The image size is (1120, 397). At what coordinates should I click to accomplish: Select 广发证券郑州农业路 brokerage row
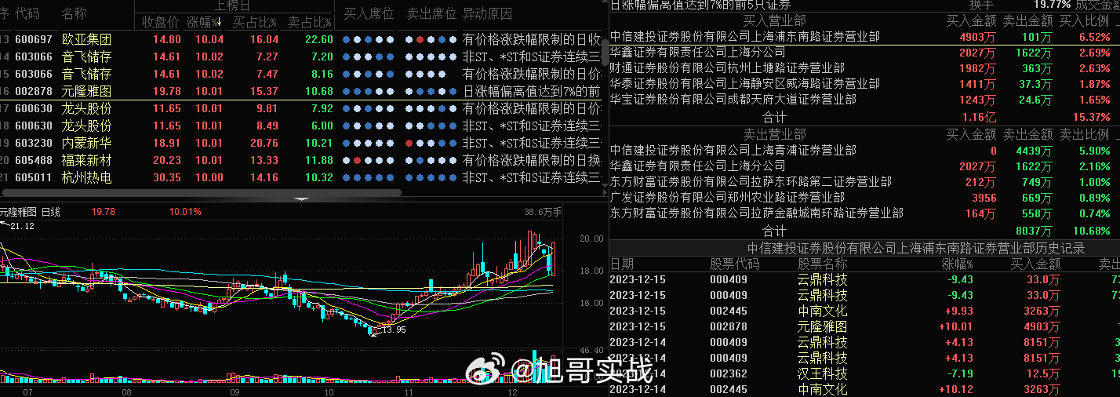coord(864,198)
